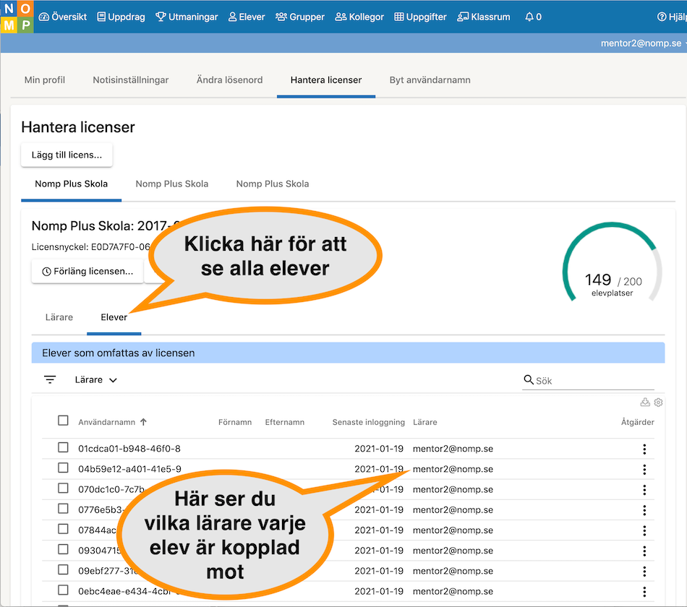Click username 01cdca01-b948-46f0-8
This screenshot has height=607, width=687.
(x=129, y=449)
